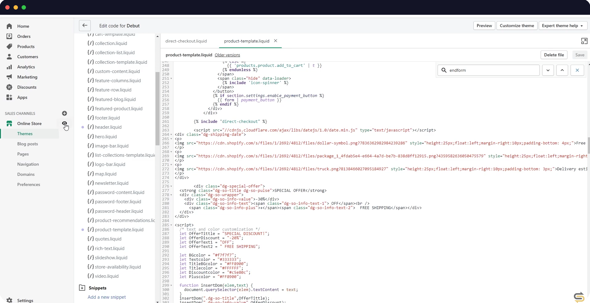Open the Older versions link
The height and width of the screenshot is (303, 590).
coord(227,55)
